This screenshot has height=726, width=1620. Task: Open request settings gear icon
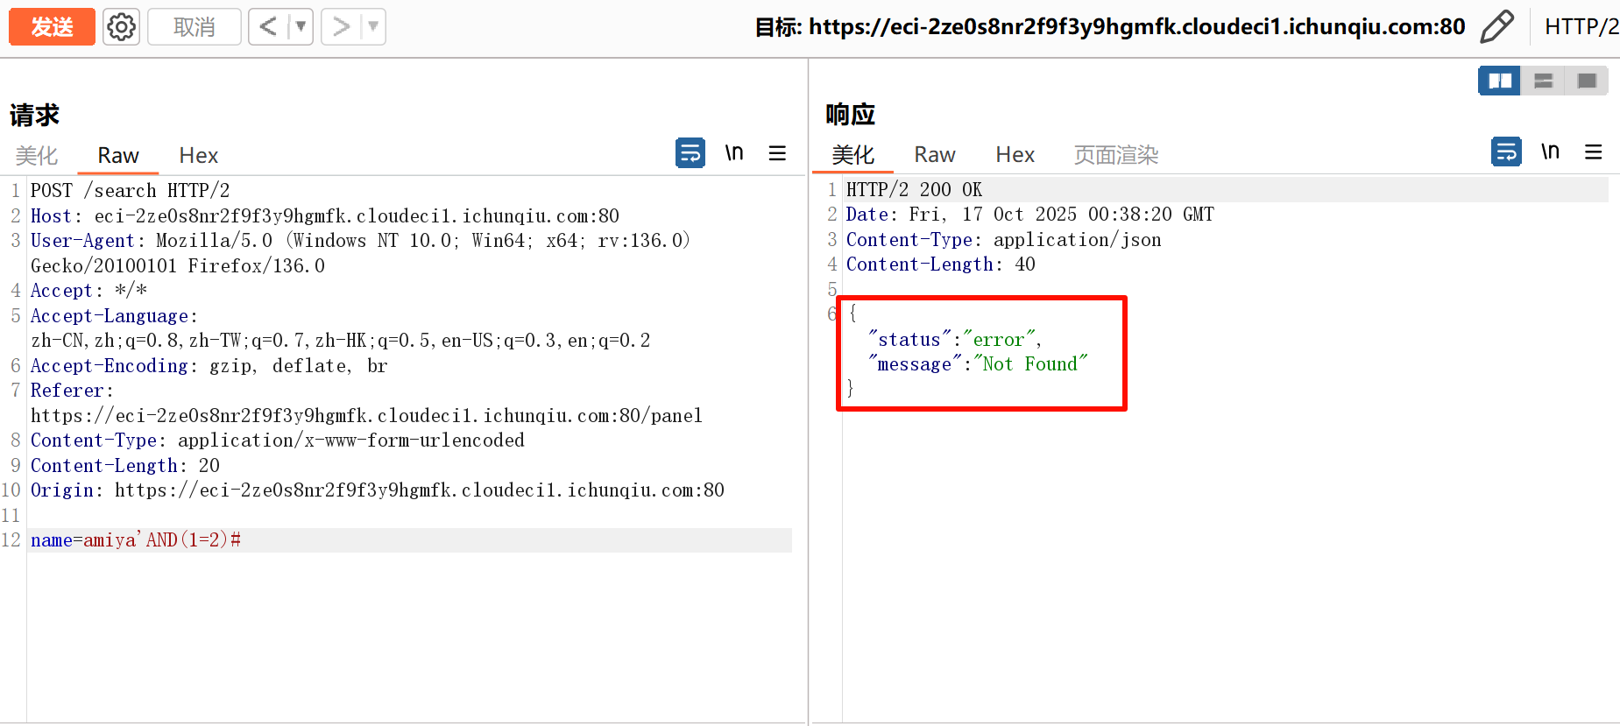(121, 27)
